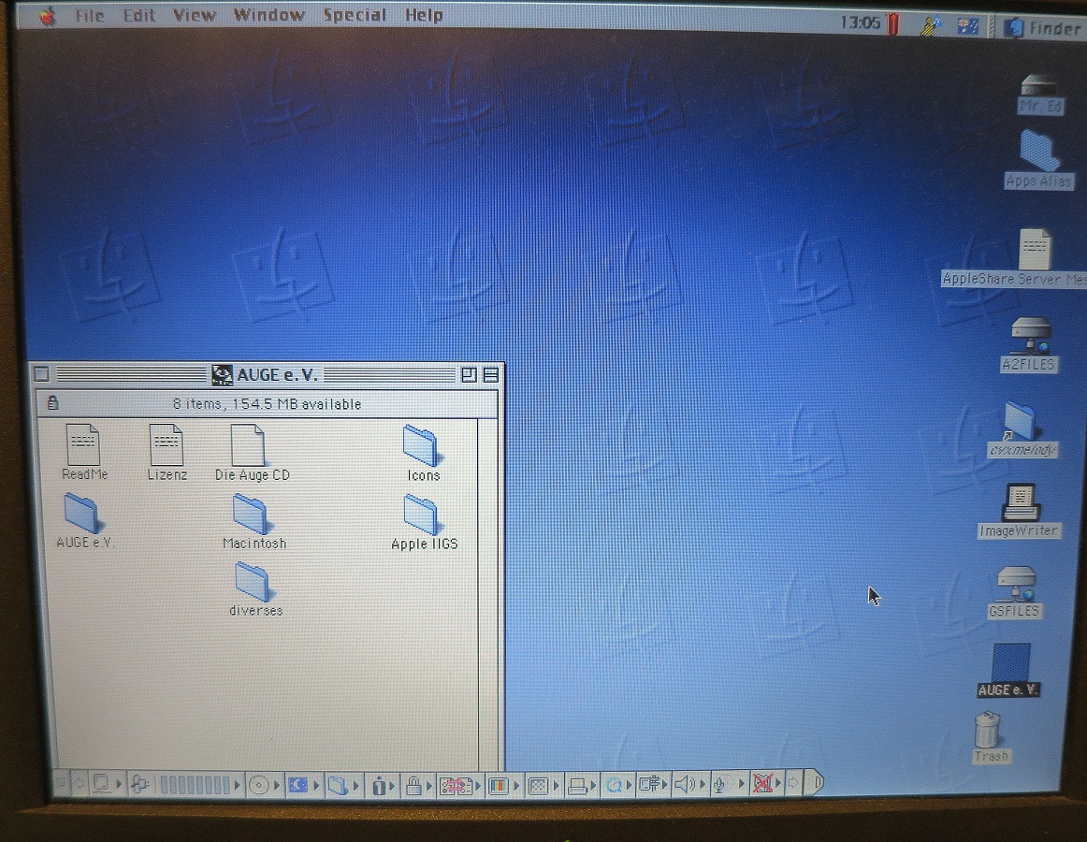This screenshot has width=1087, height=842.
Task: Open the CD disc Control Strip module
Action: (264, 785)
